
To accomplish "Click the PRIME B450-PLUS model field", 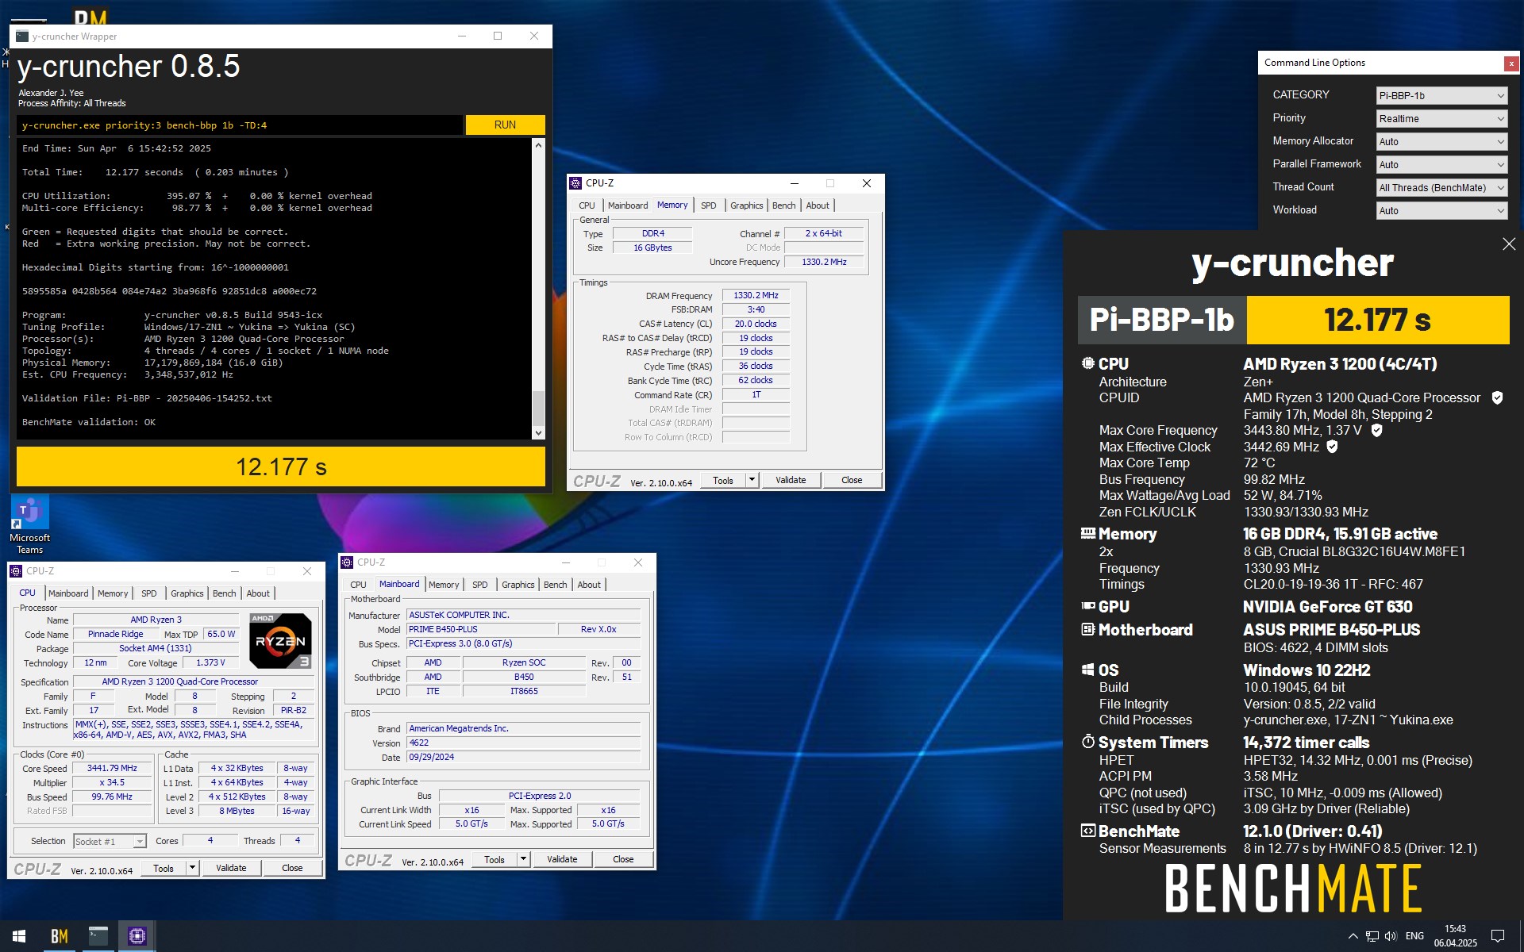I will (479, 629).
